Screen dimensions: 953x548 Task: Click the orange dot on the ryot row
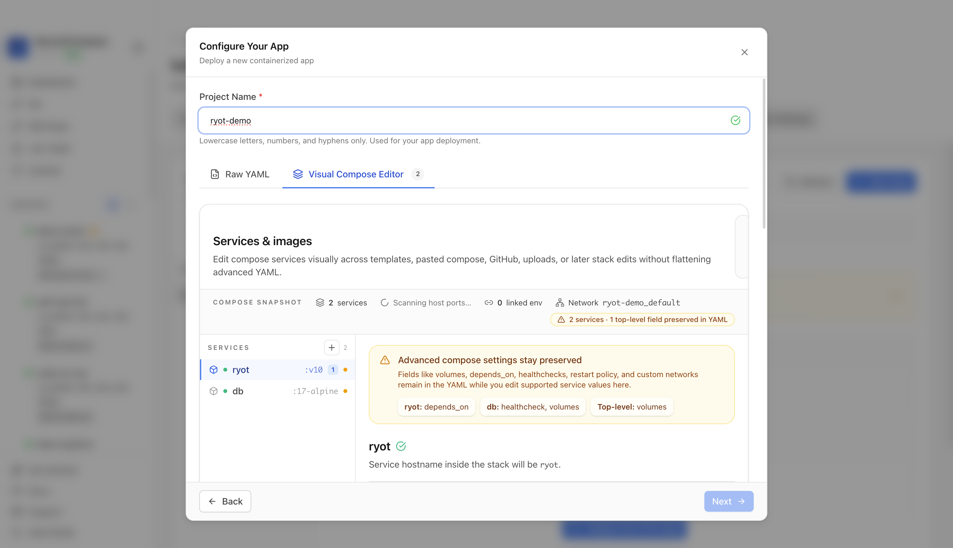click(x=345, y=370)
